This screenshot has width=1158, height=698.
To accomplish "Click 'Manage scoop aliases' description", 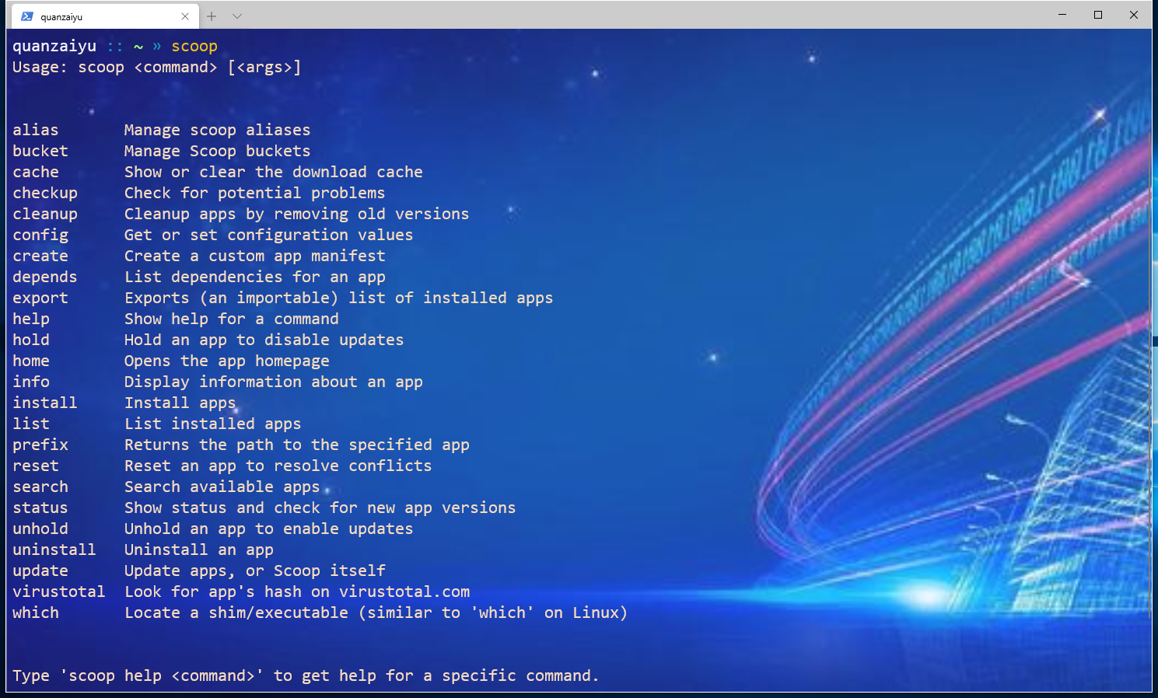I will pos(218,130).
